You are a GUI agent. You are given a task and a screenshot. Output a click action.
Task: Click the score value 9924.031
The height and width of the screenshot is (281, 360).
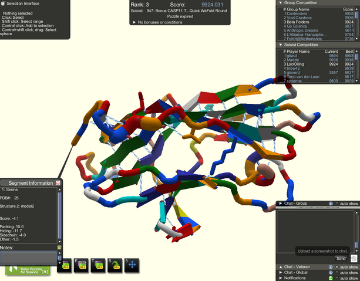pyautogui.click(x=213, y=5)
